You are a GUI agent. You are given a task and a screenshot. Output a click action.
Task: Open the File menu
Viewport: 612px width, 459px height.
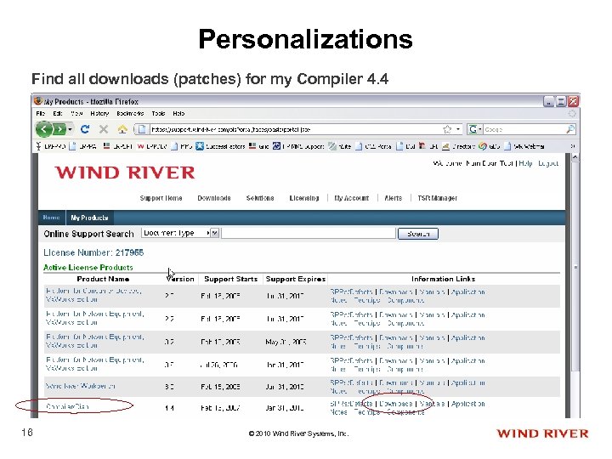40,114
